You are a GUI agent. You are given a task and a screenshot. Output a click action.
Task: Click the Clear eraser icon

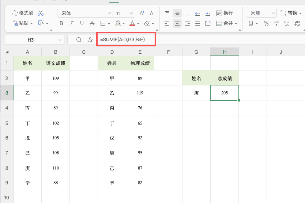coord(147,23)
